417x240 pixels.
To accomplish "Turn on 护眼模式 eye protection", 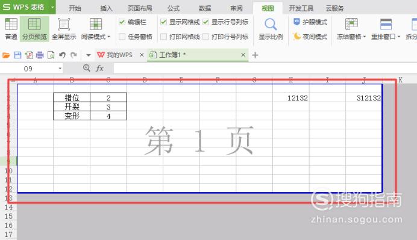I will coord(310,22).
